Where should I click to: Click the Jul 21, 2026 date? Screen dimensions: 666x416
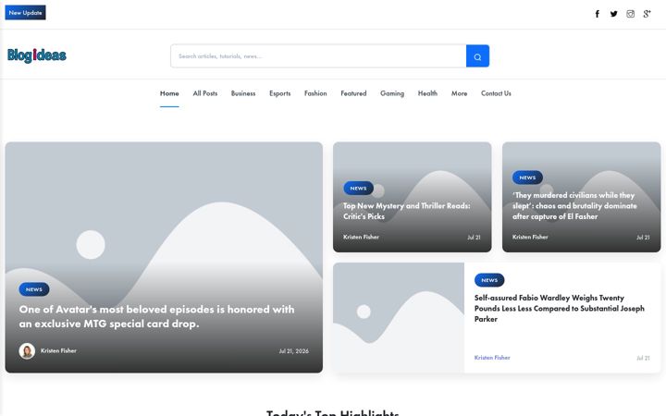tap(294, 351)
